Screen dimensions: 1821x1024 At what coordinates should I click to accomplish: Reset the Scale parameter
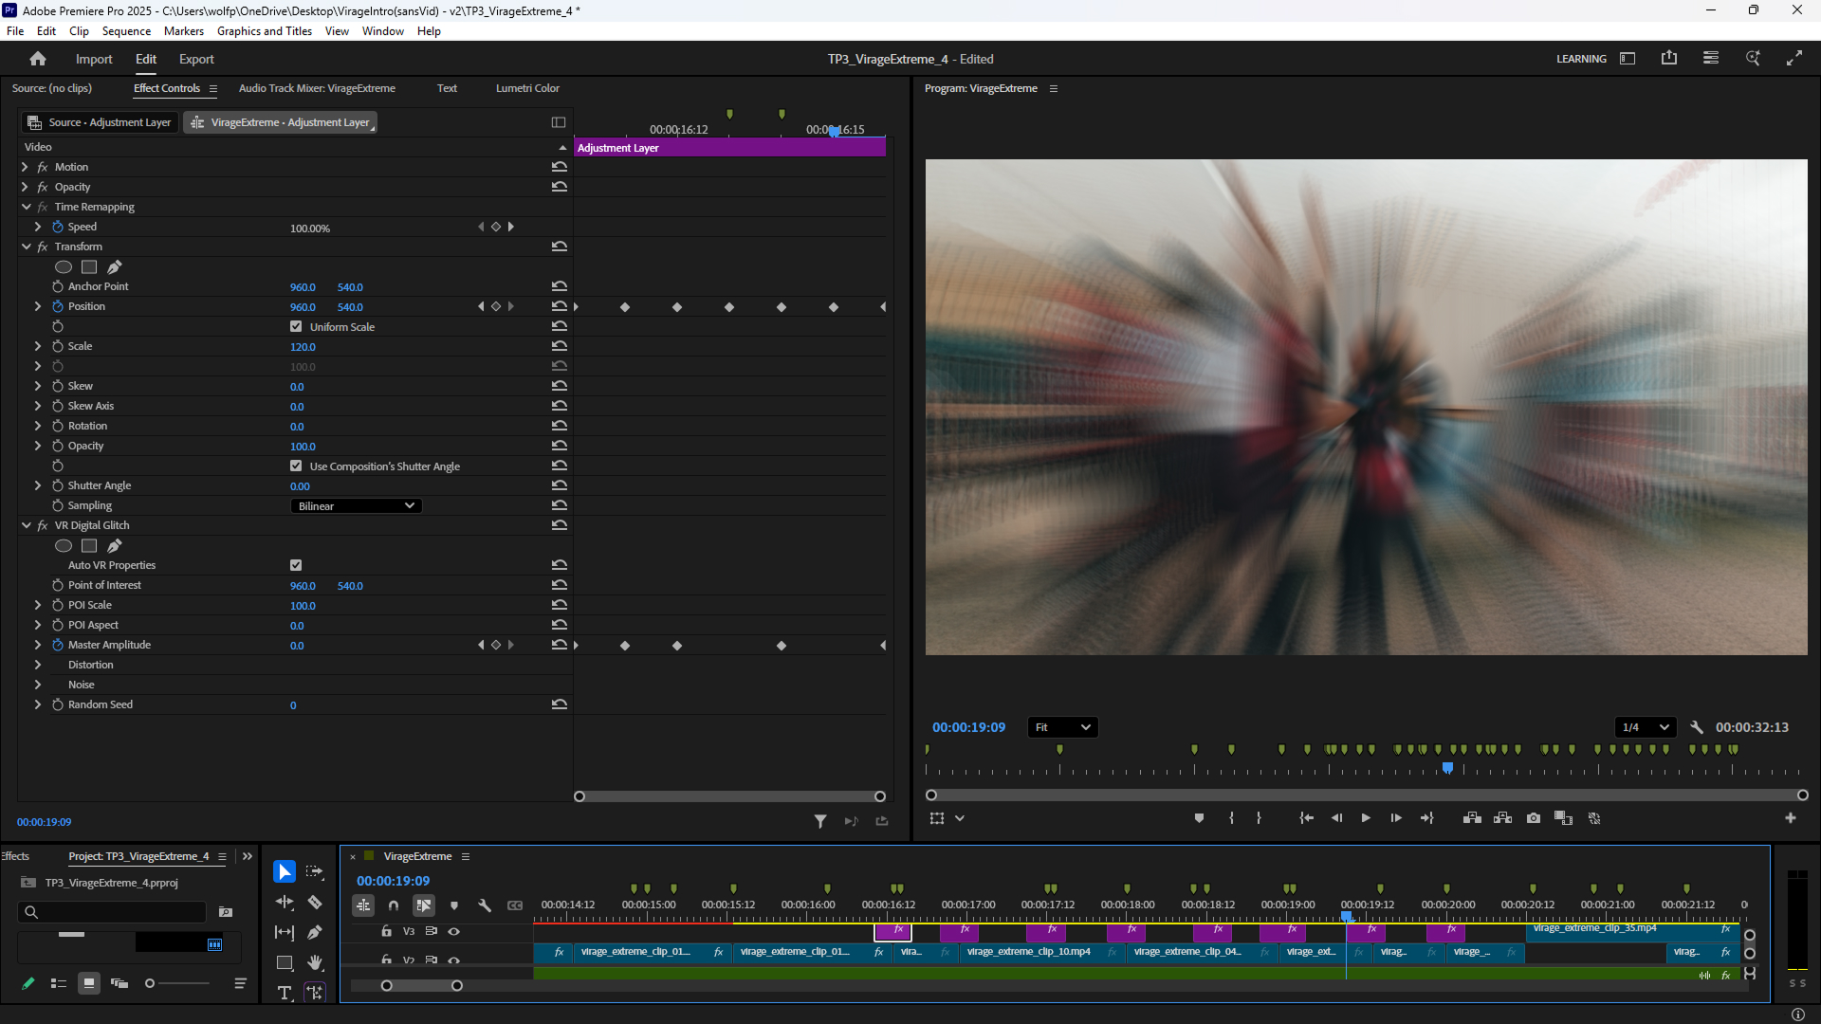560,346
